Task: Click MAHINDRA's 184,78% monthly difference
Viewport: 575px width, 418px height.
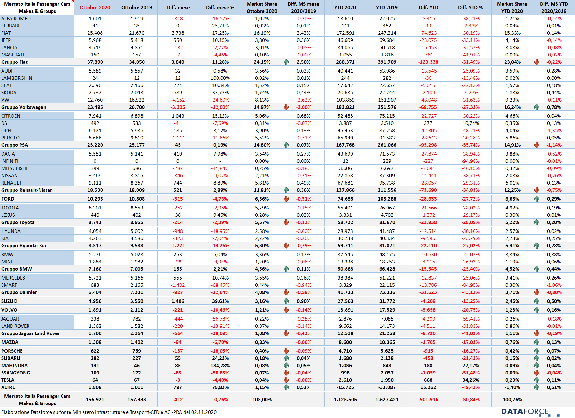Action: point(220,366)
